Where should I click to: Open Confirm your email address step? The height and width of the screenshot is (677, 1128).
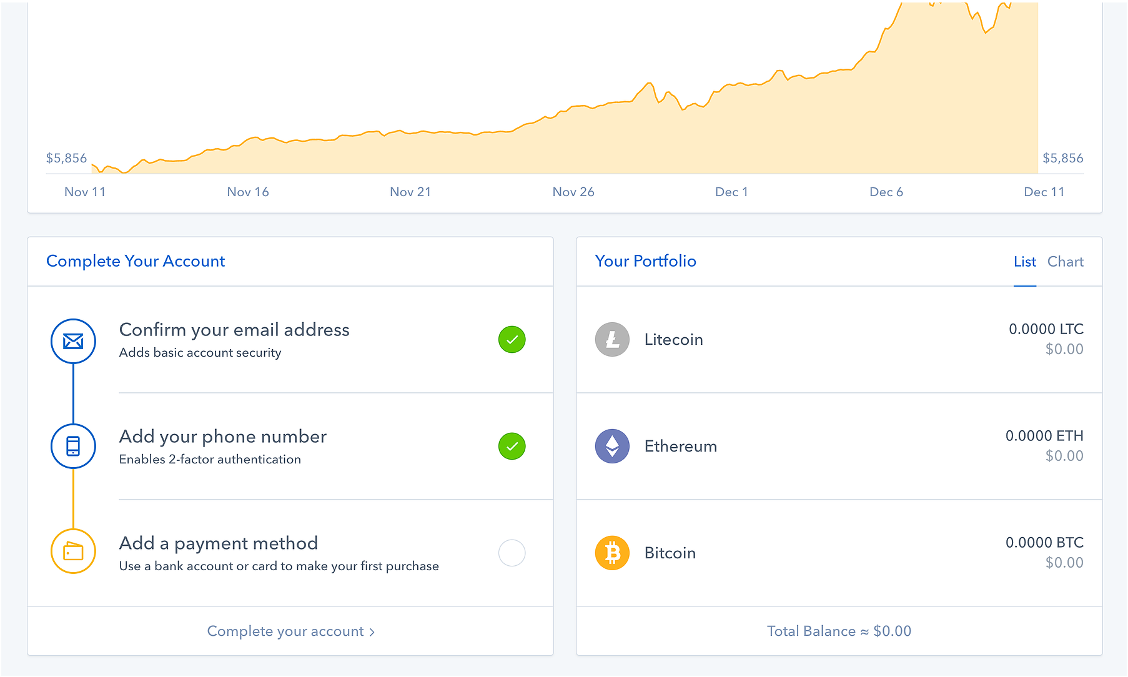[234, 330]
